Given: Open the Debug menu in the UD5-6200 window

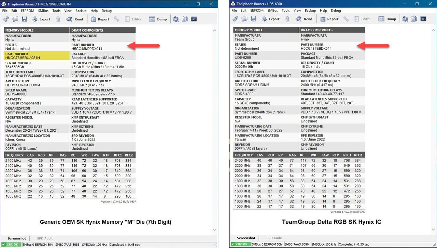Looking at the screenshot, I should pos(336,11).
